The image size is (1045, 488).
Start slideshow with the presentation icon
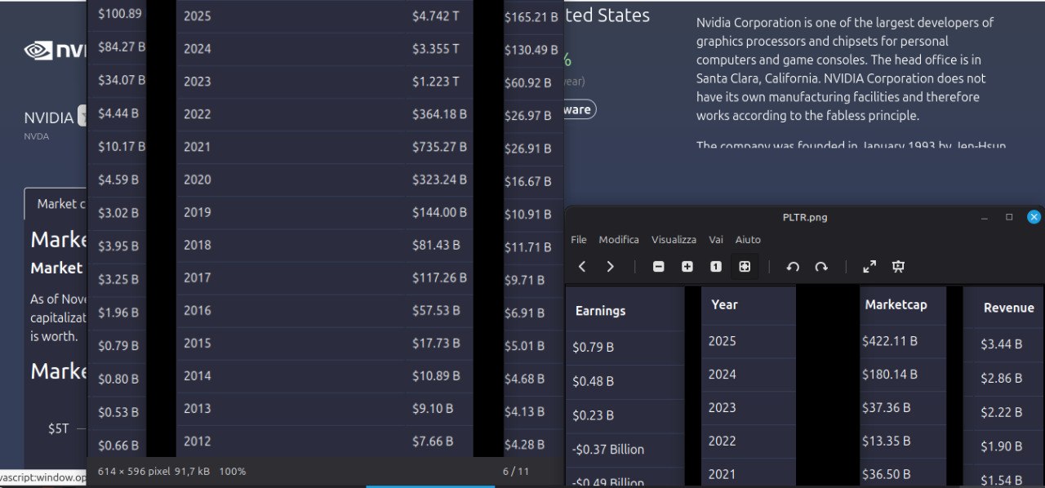pos(898,267)
